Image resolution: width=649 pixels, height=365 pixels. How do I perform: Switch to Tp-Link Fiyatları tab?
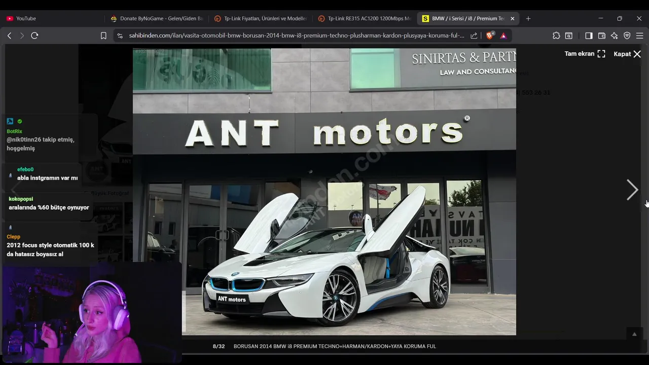[x=261, y=18]
